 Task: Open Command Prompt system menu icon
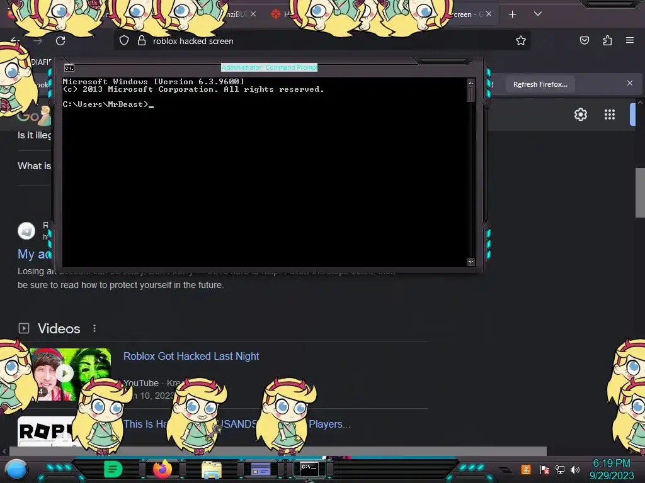point(69,68)
